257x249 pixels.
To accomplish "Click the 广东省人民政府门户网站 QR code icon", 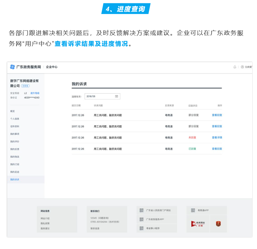I will (141, 210).
